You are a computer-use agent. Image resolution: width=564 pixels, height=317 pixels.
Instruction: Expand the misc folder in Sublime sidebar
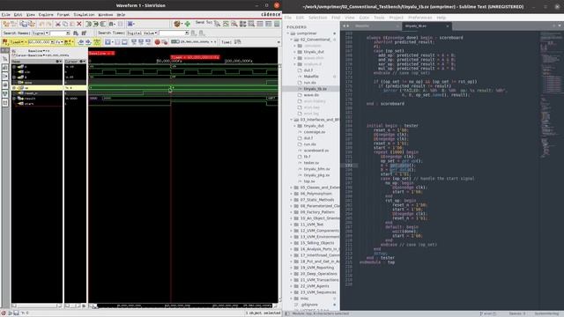pos(292,299)
